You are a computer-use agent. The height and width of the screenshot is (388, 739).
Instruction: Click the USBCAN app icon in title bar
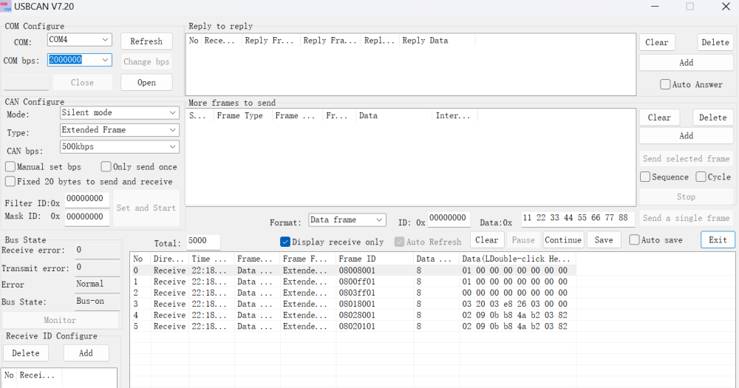click(6, 6)
